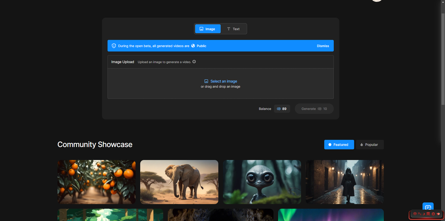Open the orange tree showcase thumbnail
The image size is (445, 221).
tap(96, 182)
